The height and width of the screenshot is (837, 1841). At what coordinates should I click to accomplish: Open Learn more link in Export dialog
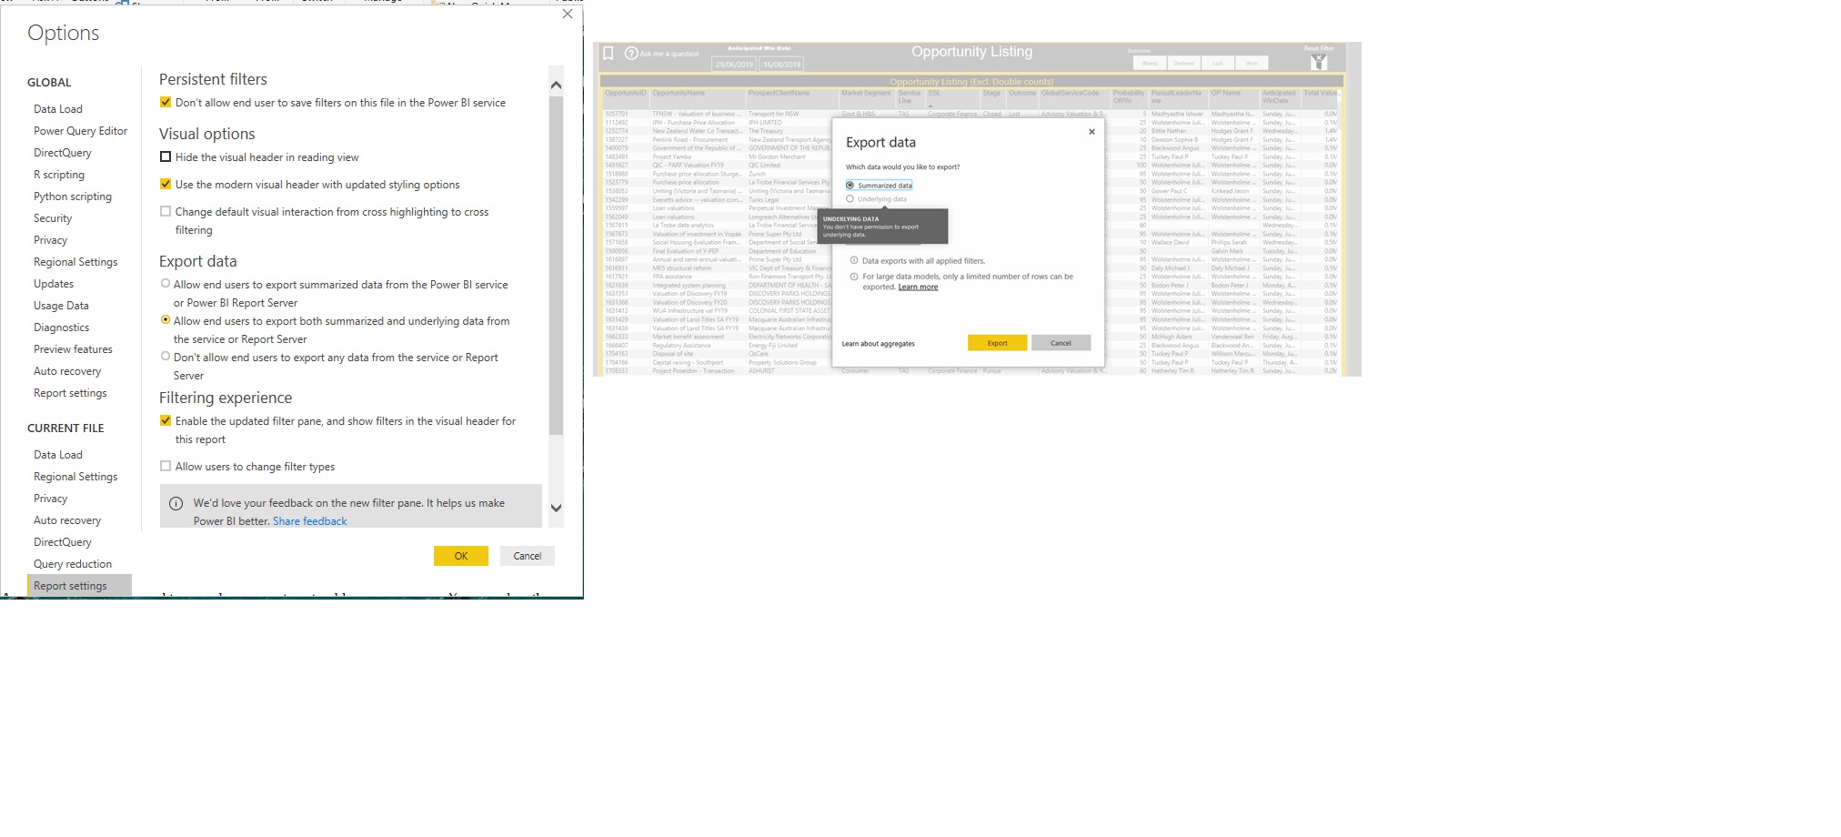[918, 287]
